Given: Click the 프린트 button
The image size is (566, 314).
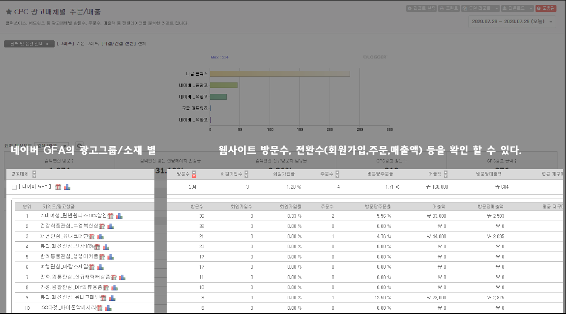Looking at the screenshot, I should 448,8.
